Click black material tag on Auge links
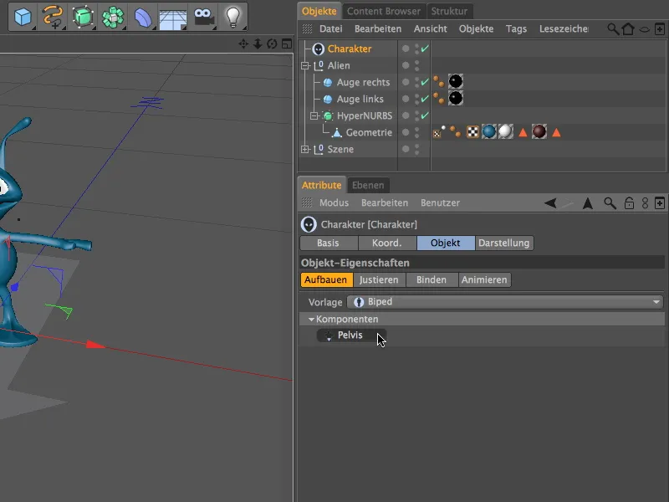Image resolution: width=669 pixels, height=502 pixels. point(456,98)
